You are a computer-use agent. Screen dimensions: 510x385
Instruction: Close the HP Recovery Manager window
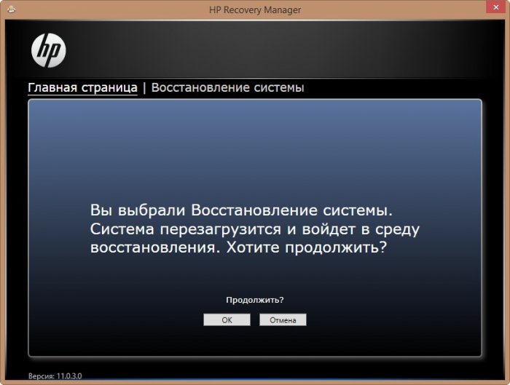493,7
